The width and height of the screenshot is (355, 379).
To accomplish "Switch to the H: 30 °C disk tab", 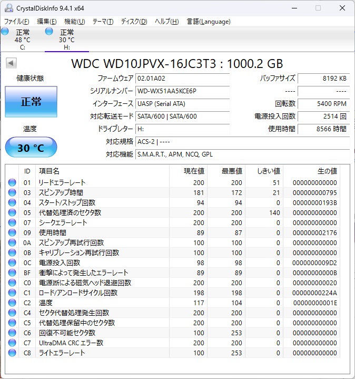I will (x=67, y=39).
